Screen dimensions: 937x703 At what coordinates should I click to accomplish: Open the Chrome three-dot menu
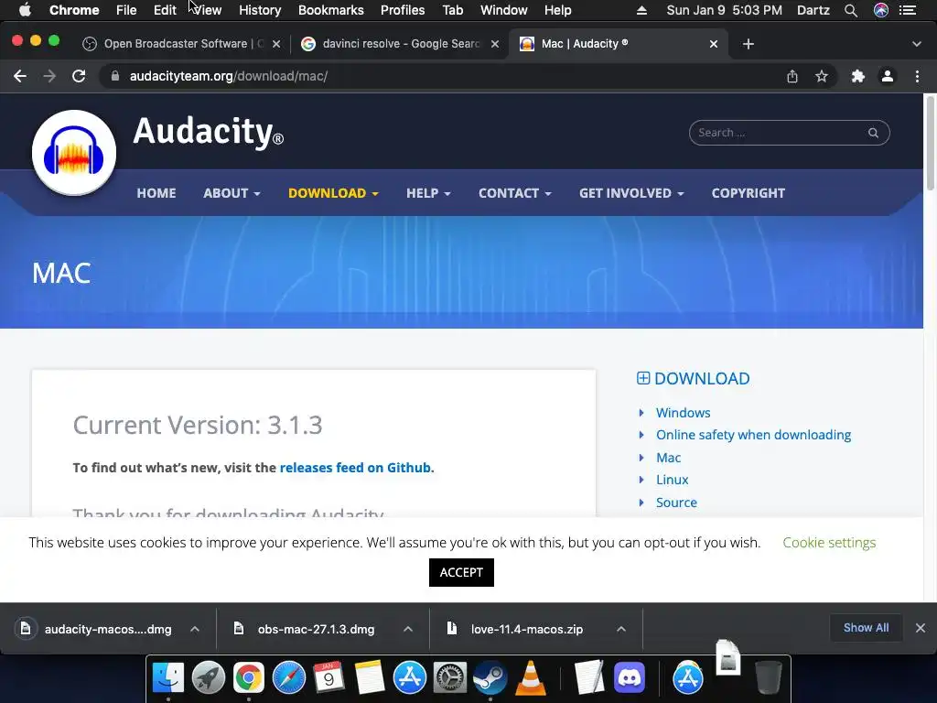[x=917, y=76]
